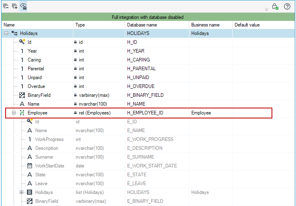The height and width of the screenshot is (206, 296).
Task: Click the green database integration disabled banner
Action: 148,17
